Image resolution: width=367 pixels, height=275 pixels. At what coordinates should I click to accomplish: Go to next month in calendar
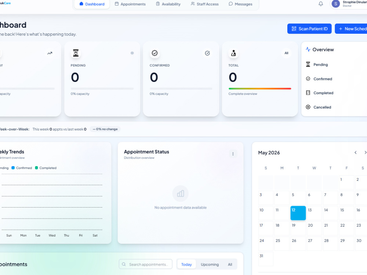pos(365,153)
